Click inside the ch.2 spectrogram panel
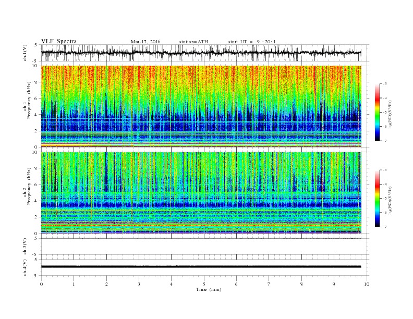Screen dimensions: 413x319 pos(201,192)
